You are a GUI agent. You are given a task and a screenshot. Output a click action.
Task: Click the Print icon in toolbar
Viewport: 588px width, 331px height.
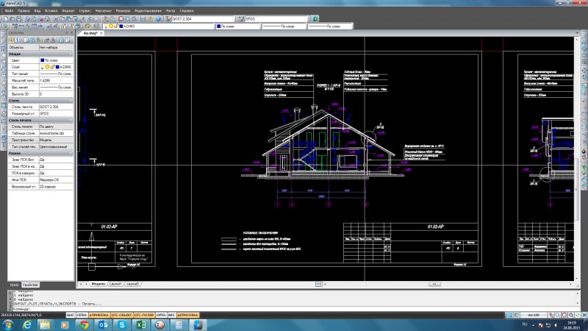click(27, 19)
